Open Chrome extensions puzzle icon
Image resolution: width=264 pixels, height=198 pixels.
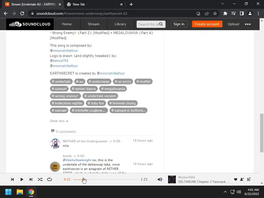(225, 13)
